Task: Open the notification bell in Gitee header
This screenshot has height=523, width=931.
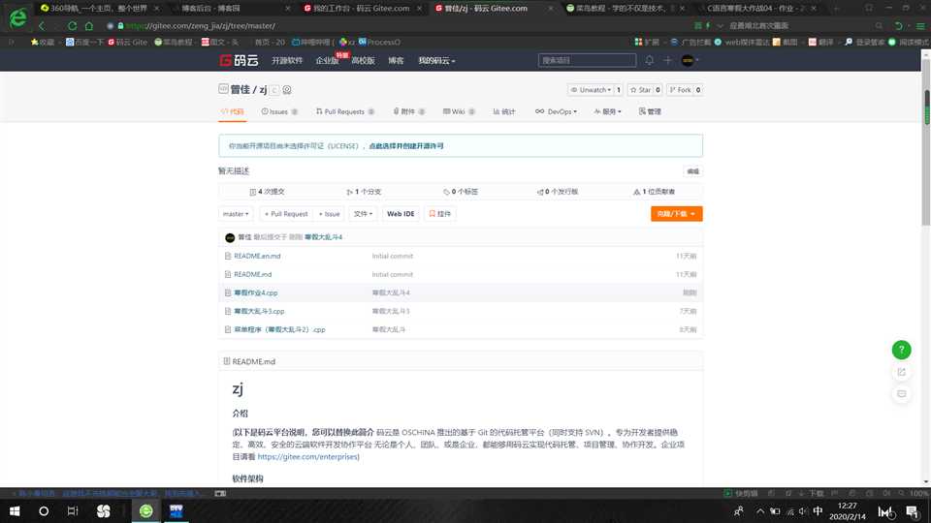Action: 650,60
